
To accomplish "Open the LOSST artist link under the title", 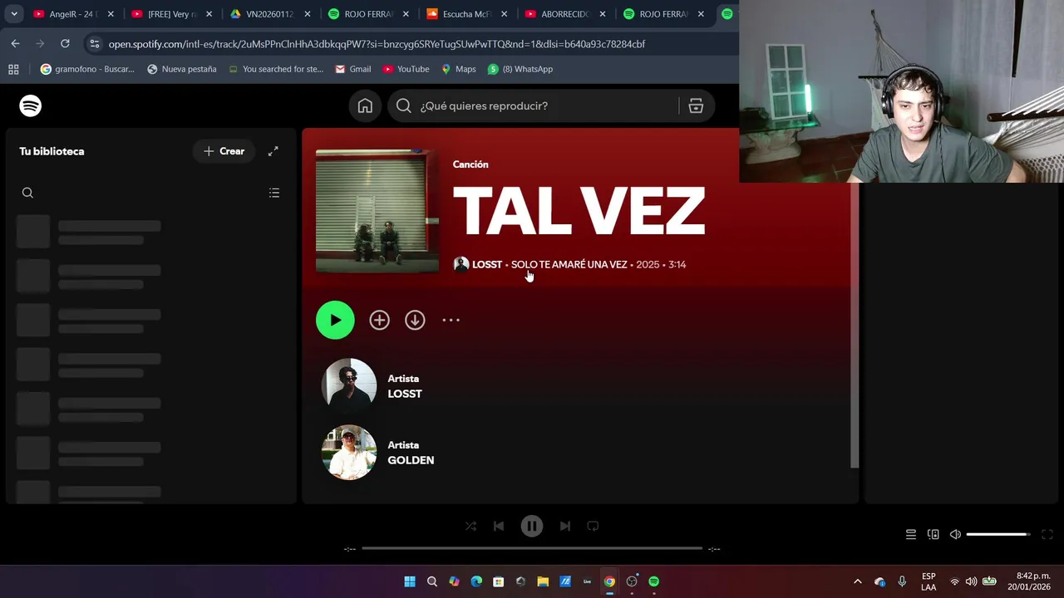I will tap(487, 264).
